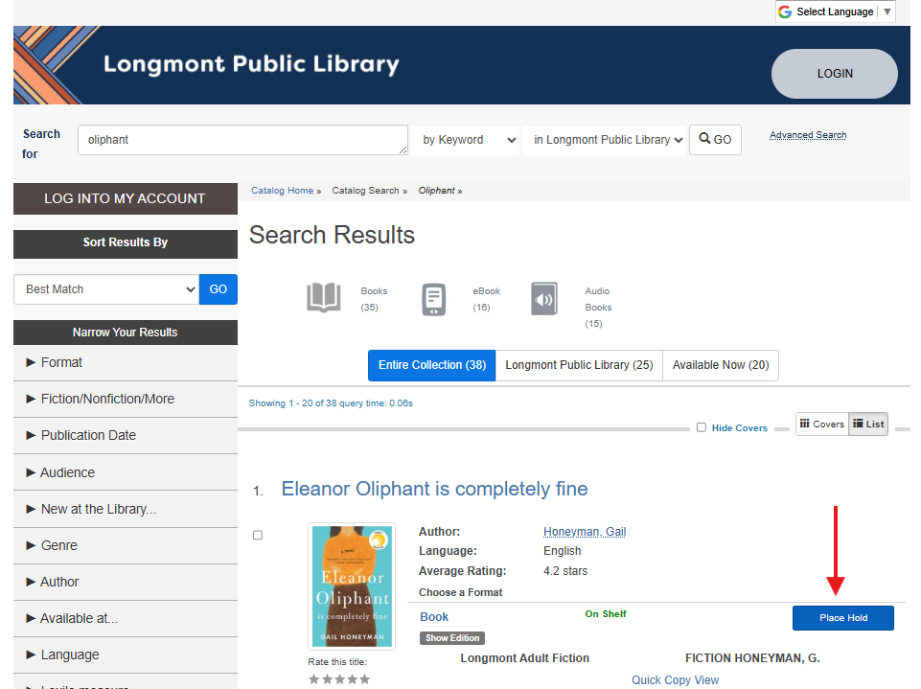Open Advanced Search link
This screenshot has height=689, width=921.
click(808, 135)
